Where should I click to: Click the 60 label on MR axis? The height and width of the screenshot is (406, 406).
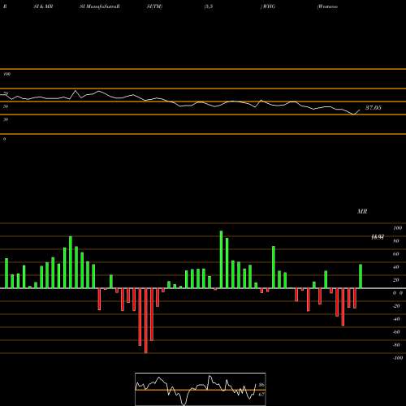coord(396,254)
